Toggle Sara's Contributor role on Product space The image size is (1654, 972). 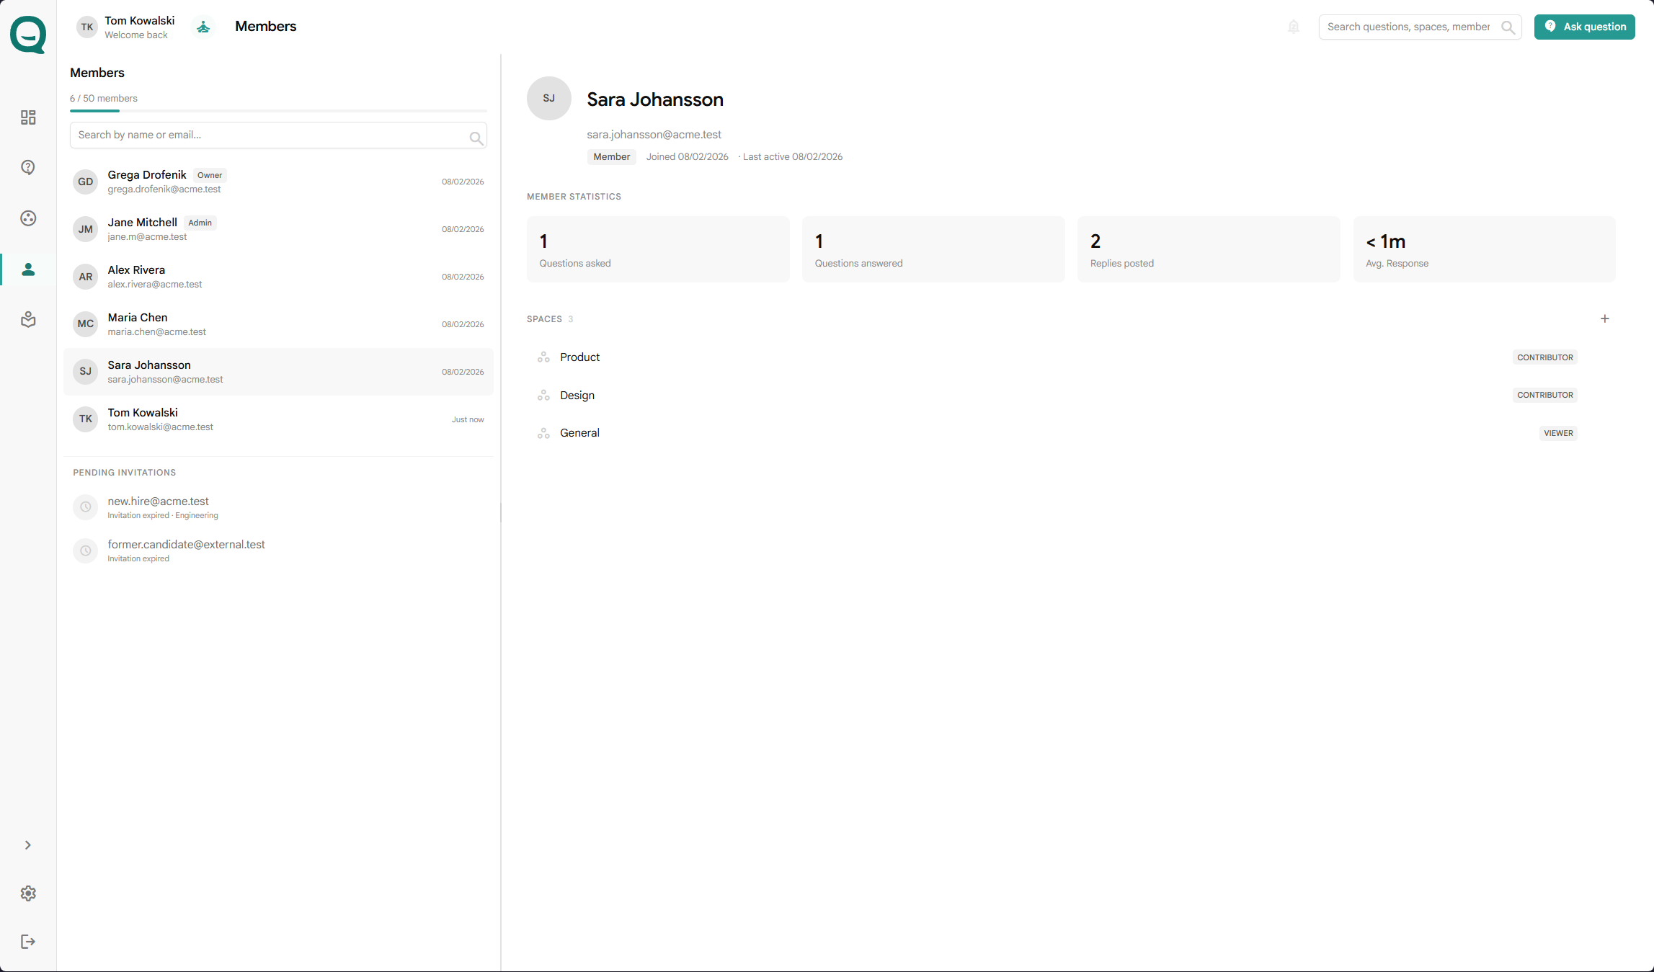pyautogui.click(x=1544, y=357)
